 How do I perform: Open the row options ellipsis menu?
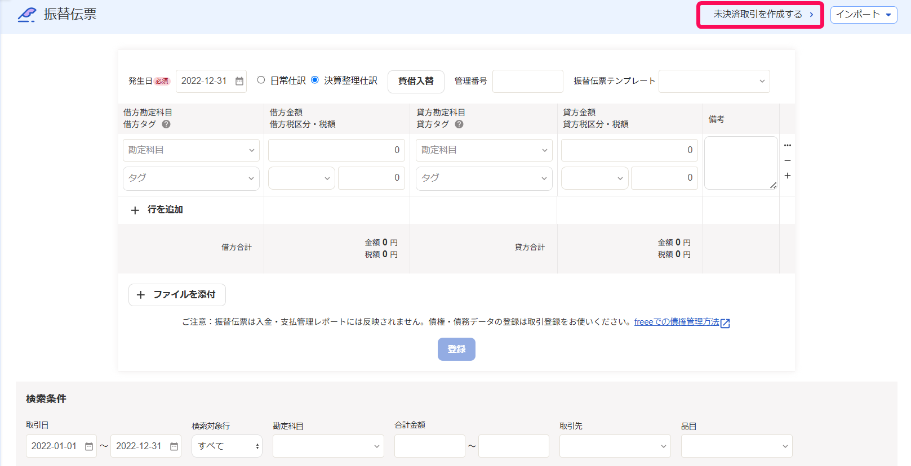[788, 145]
